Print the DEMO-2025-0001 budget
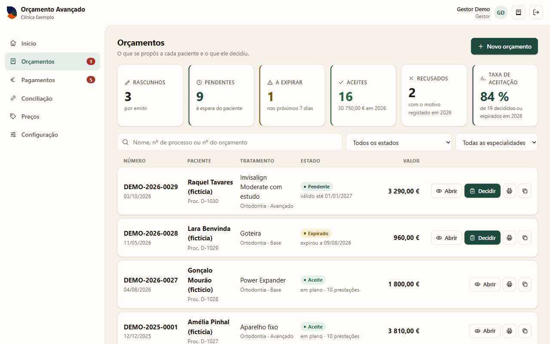This screenshot has width=550, height=344. pyautogui.click(x=509, y=331)
